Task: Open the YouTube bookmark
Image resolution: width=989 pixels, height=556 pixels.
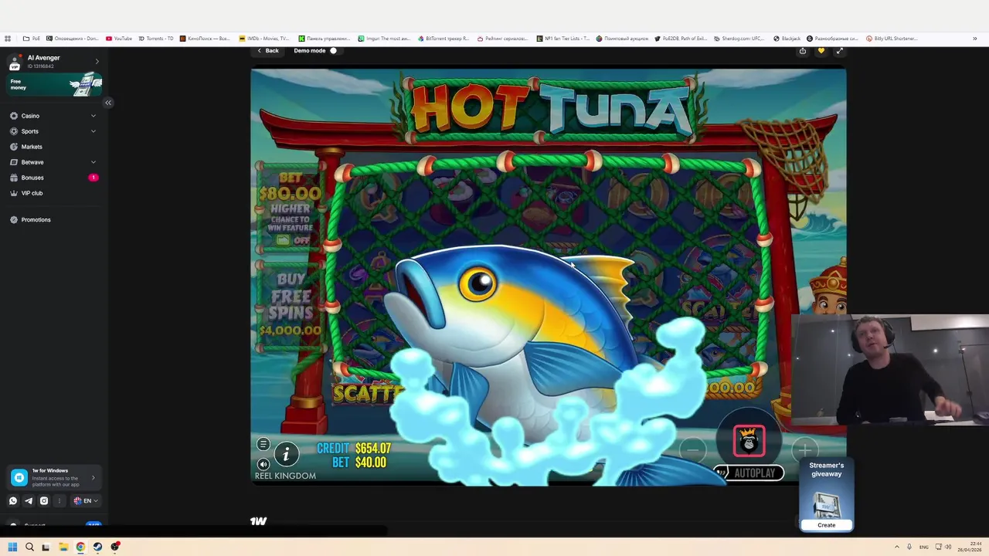Action: (x=119, y=39)
